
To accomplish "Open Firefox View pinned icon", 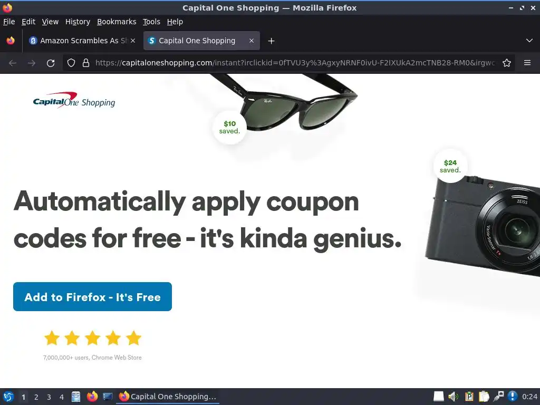I will tap(11, 41).
